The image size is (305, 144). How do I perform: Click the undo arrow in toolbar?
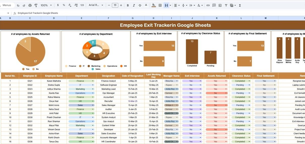[x=18, y=5]
